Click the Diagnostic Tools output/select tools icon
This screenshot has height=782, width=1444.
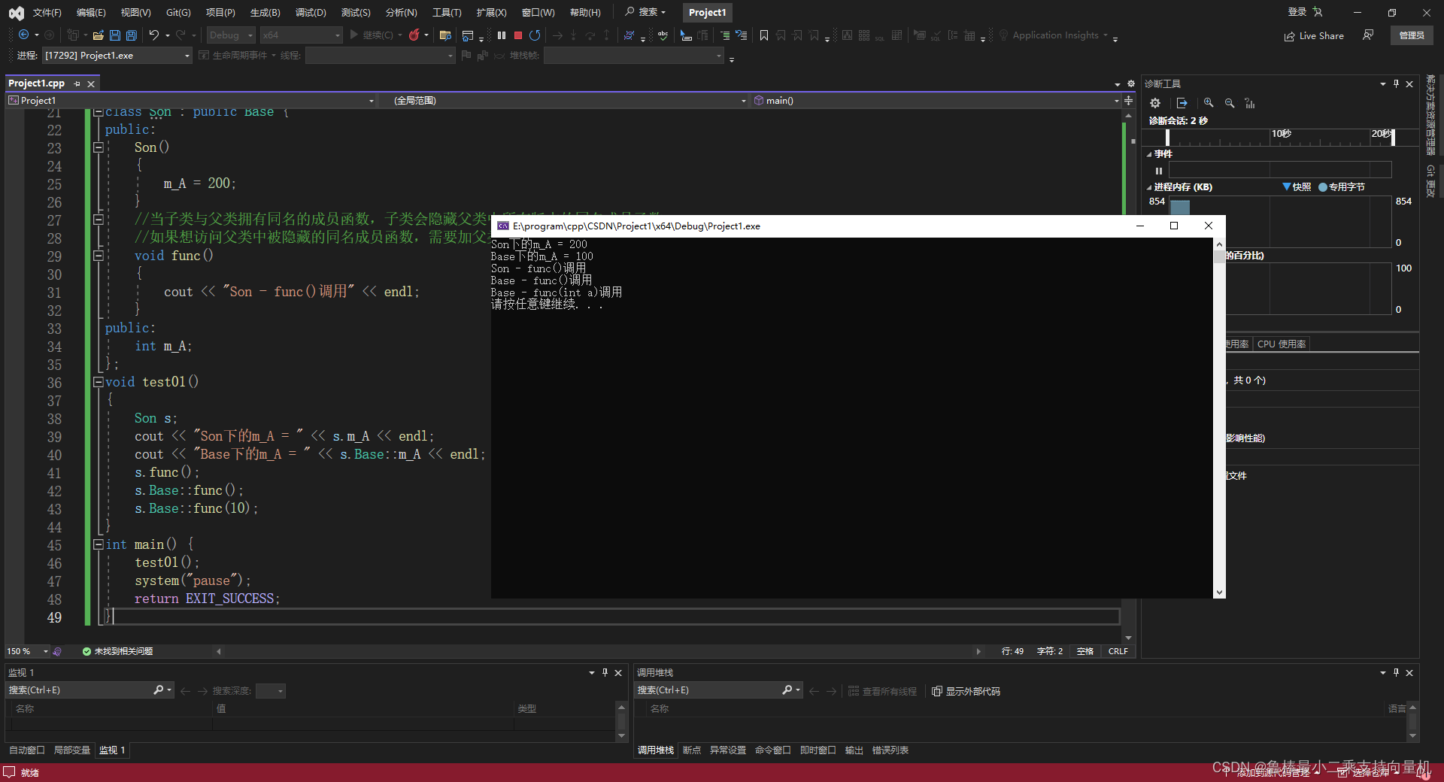pos(1182,103)
